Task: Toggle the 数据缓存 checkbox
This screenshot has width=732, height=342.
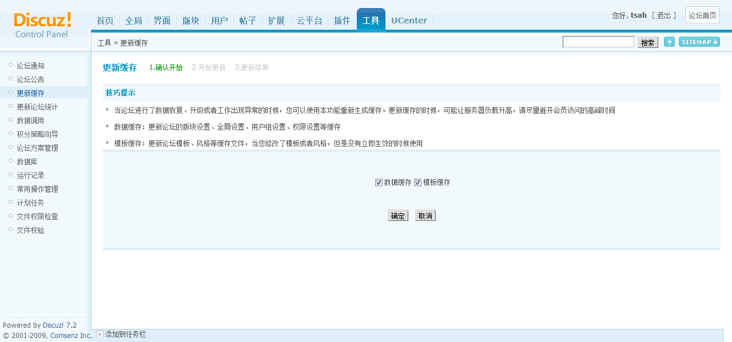Action: point(379,183)
